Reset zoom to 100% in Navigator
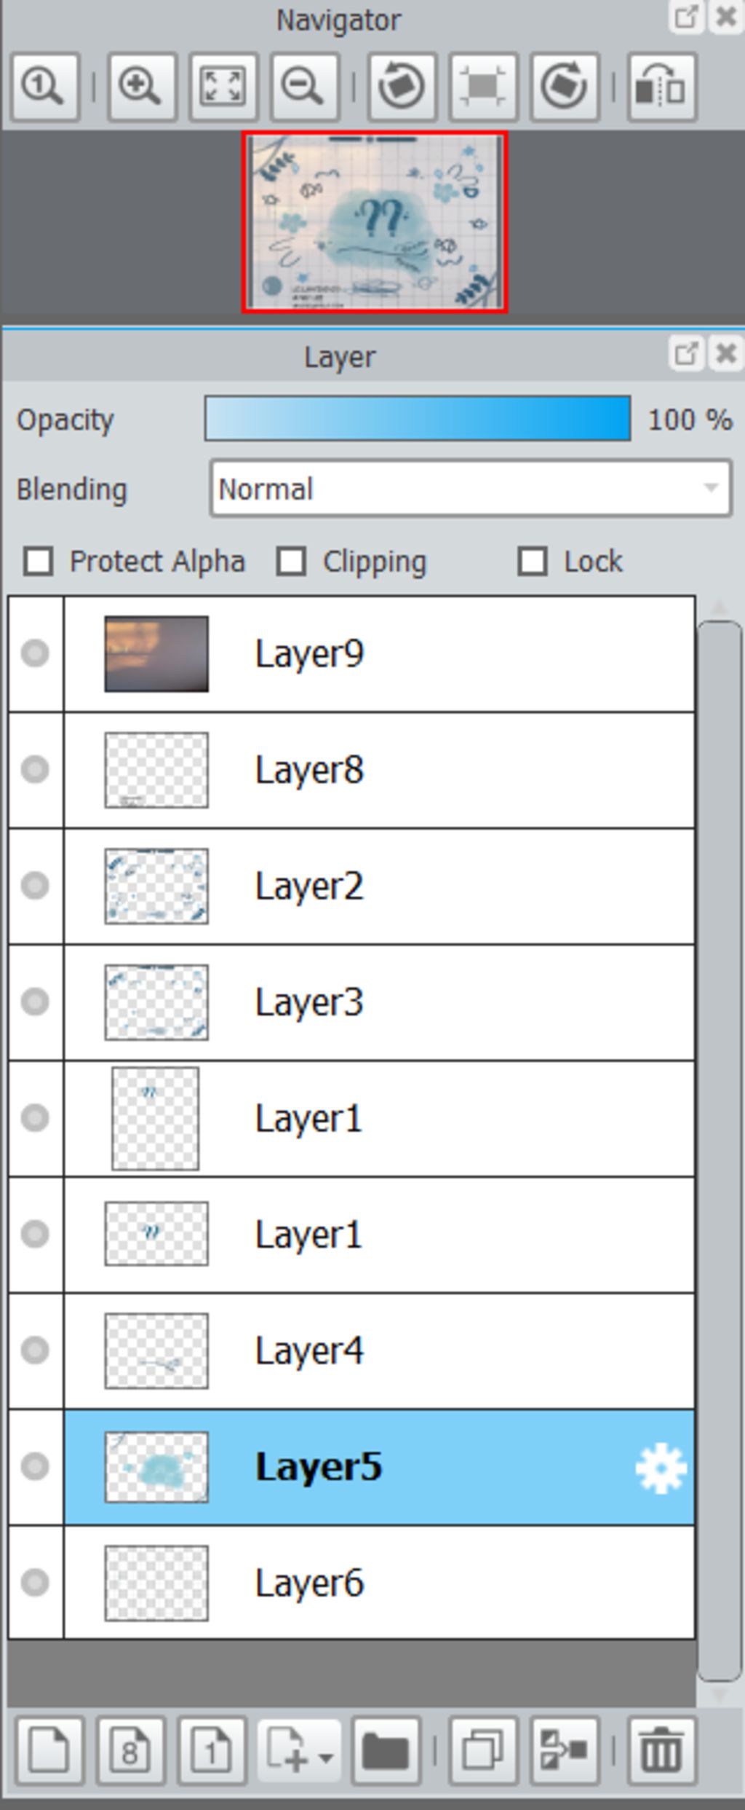The height and width of the screenshot is (1810, 745). click(x=45, y=87)
